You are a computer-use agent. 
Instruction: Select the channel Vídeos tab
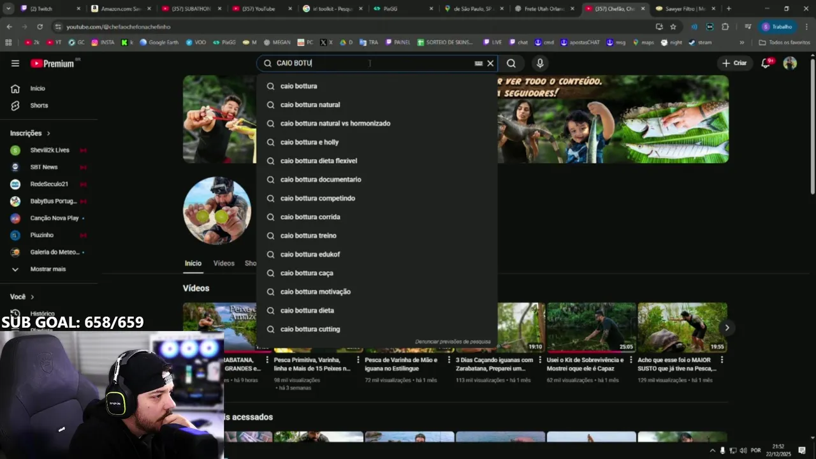pyautogui.click(x=224, y=263)
